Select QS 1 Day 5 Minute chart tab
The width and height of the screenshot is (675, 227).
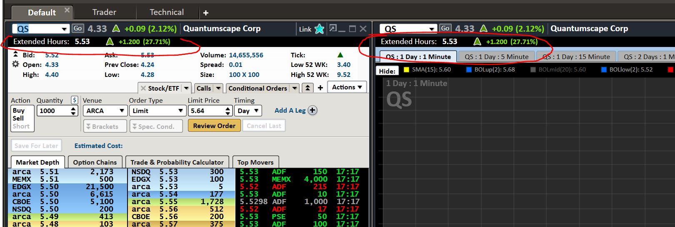click(497, 57)
